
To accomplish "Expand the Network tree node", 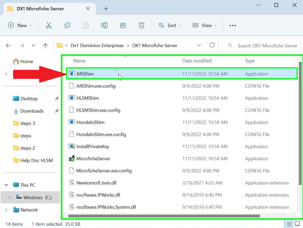I will pyautogui.click(x=6, y=210).
